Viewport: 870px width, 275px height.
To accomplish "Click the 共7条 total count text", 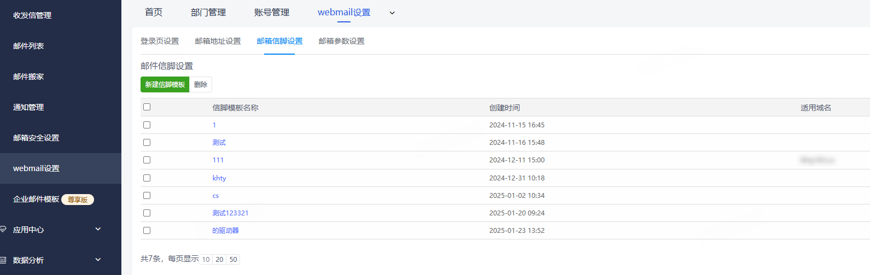I will pos(151,259).
